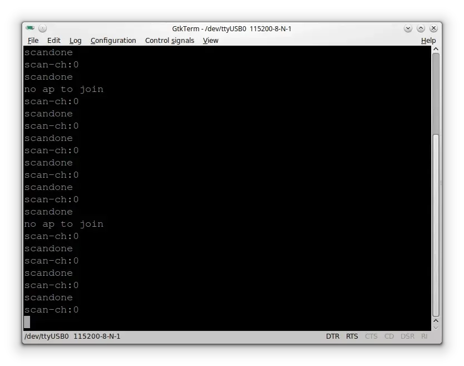The width and height of the screenshot is (464, 366).
Task: Expand the Configuration menu
Action: 113,41
